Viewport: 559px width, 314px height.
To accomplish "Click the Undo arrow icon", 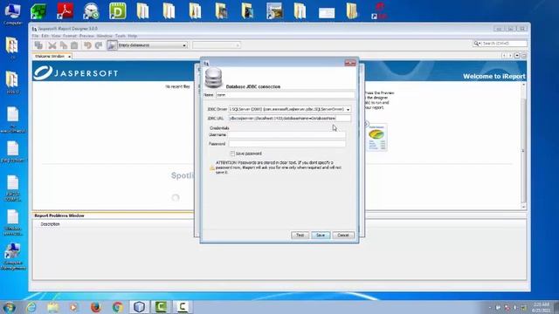I will tap(87, 45).
